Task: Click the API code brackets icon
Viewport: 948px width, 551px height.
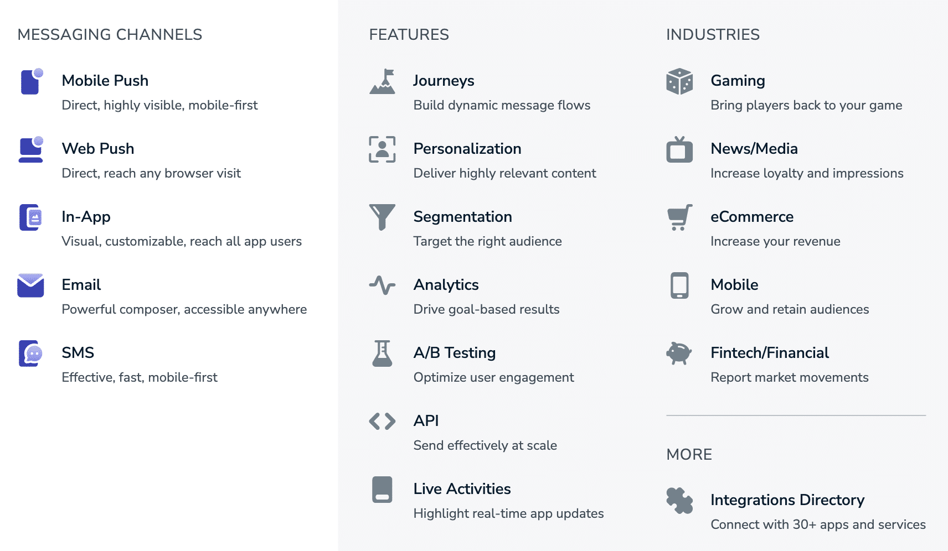Action: coord(383,422)
